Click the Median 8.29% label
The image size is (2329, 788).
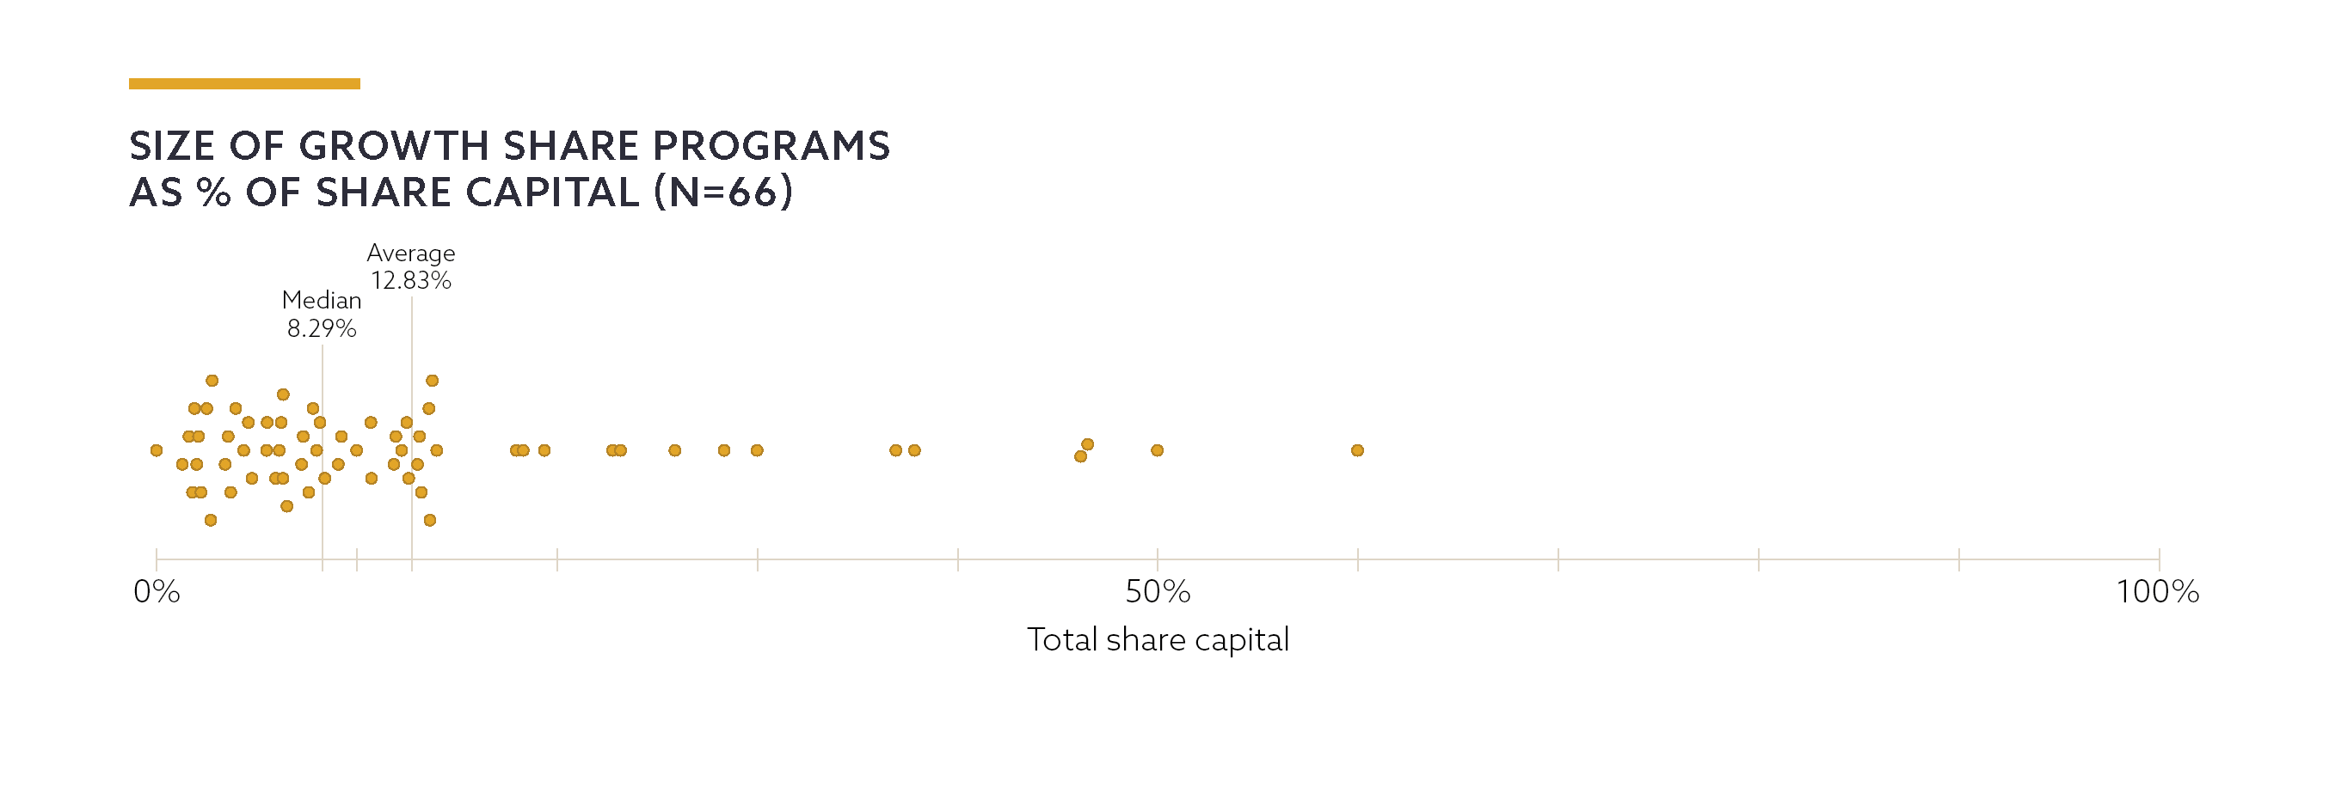tap(322, 315)
